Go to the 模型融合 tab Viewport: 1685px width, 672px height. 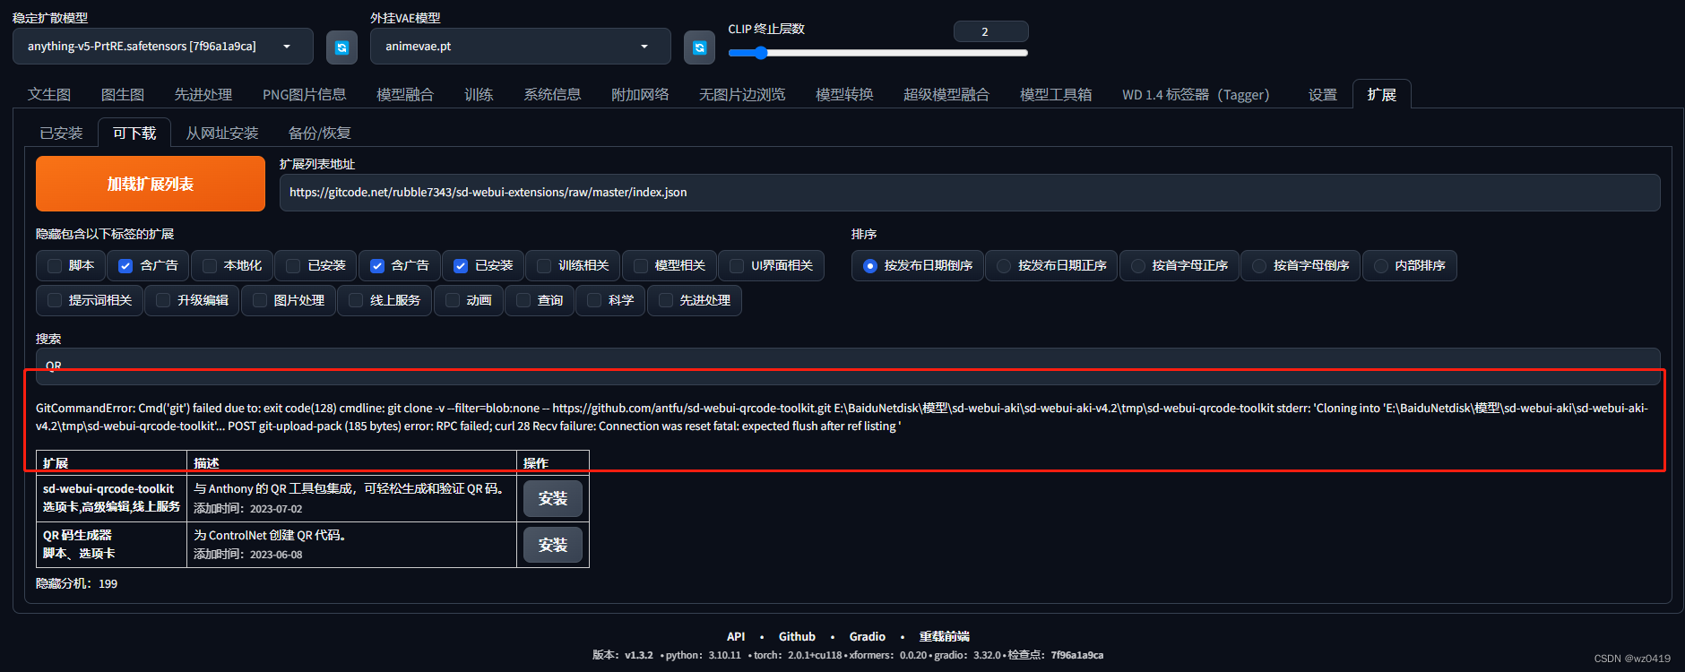click(405, 94)
